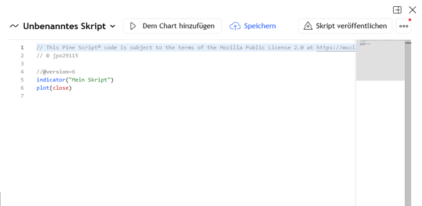Open the three-dots more options menu
Screen dimensions: 422x206
pyautogui.click(x=403, y=26)
